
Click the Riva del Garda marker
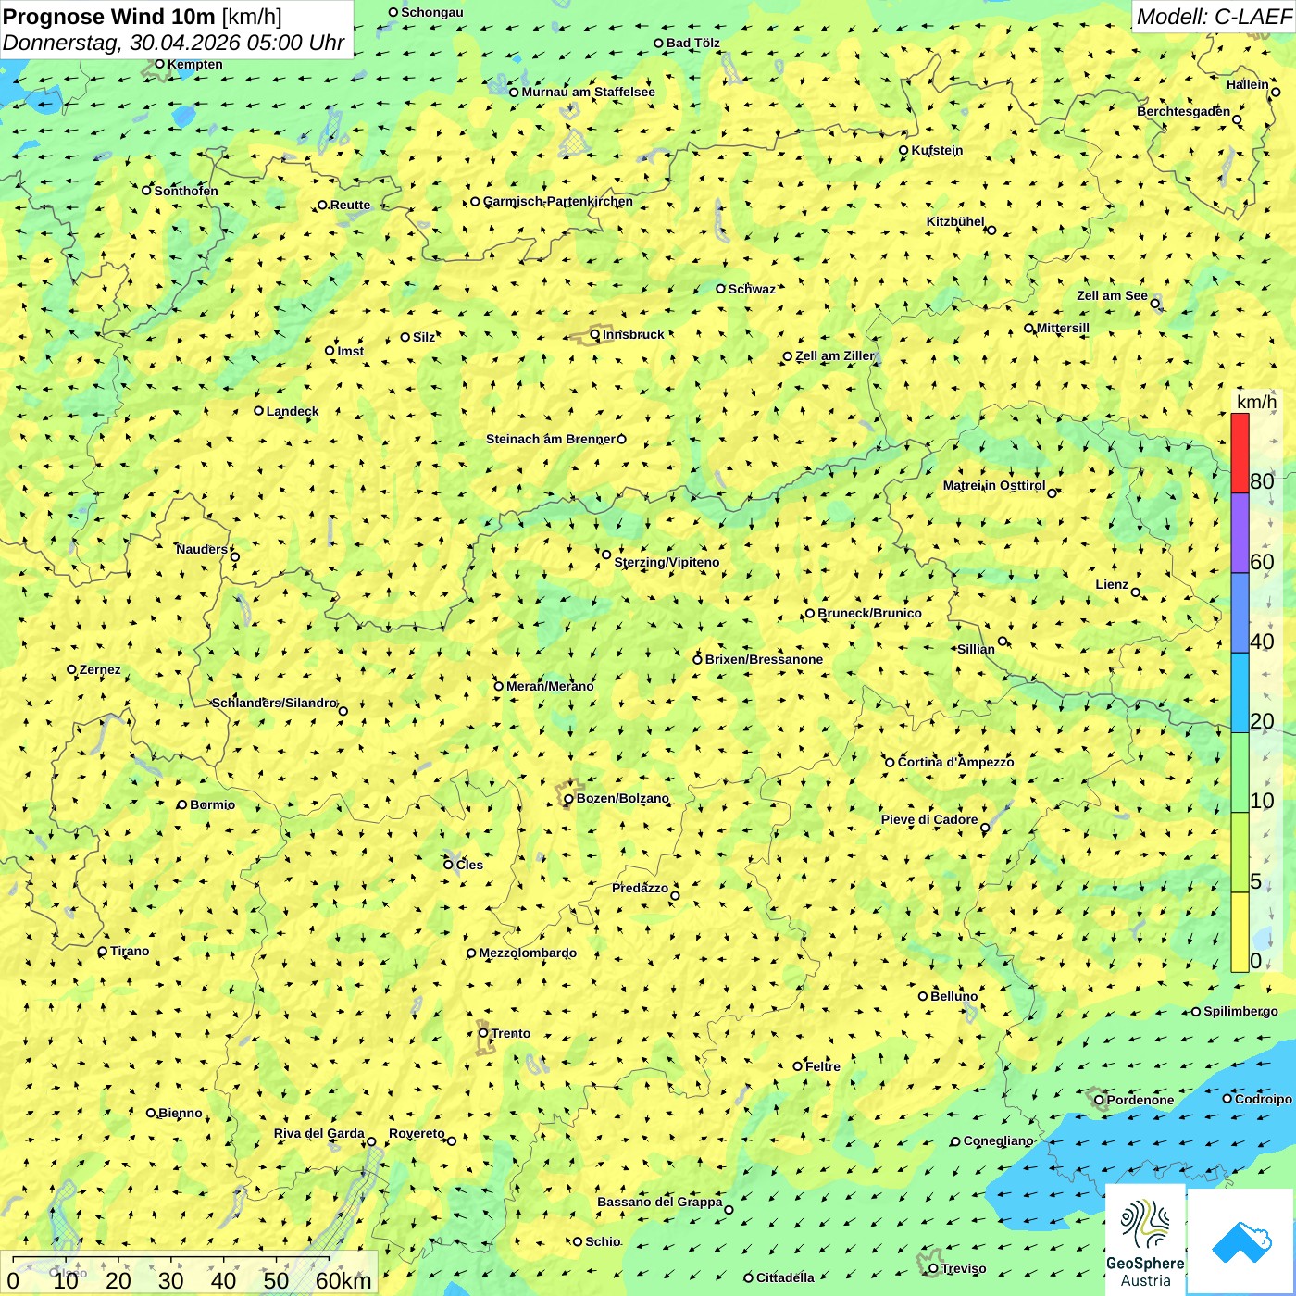pos(371,1141)
